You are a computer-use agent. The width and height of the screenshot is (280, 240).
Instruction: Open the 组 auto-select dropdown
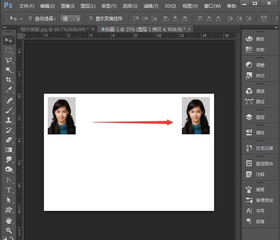tap(70, 19)
